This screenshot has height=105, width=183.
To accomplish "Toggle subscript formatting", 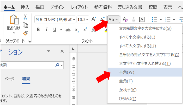I will pos(77,30).
